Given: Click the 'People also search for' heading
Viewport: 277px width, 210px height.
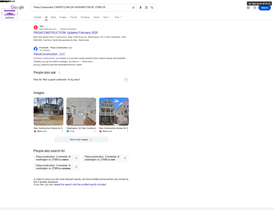Looking at the screenshot, I should coord(49,151).
